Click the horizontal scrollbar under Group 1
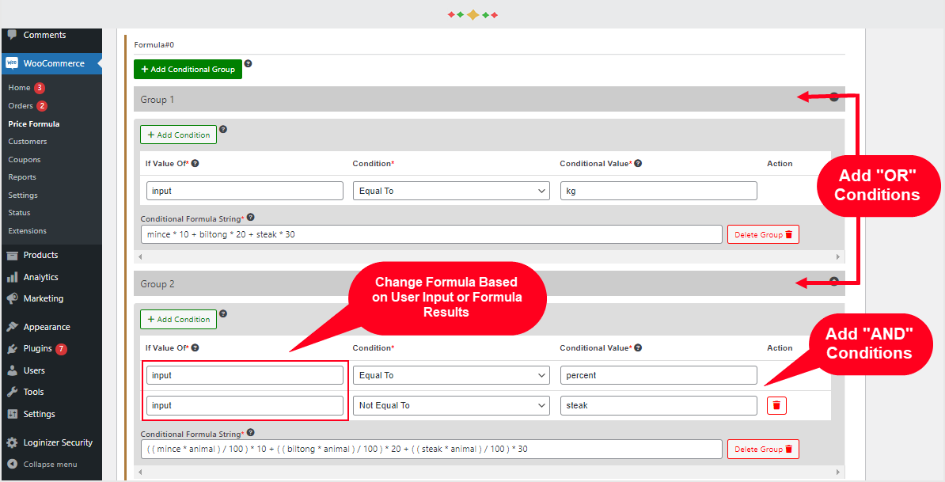 489,256
